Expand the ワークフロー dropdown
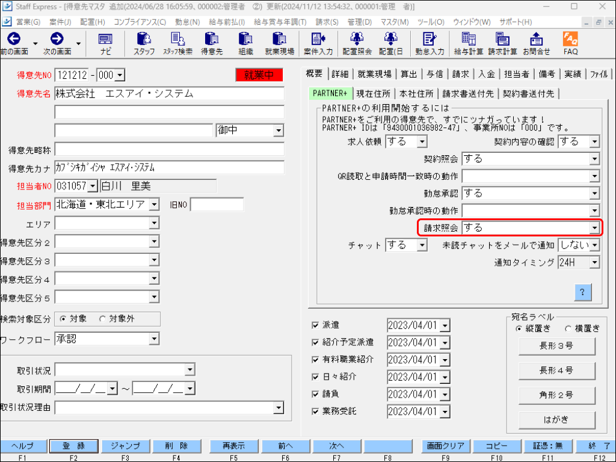Viewport: 616px width, 462px height. coord(154,339)
